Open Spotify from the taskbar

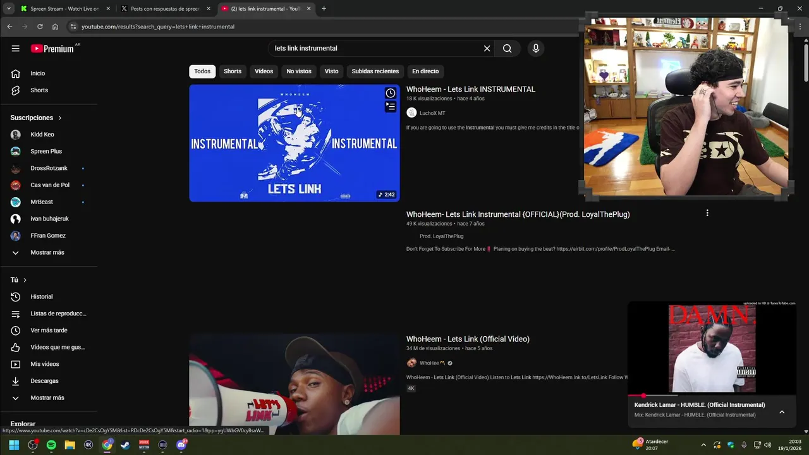51,445
